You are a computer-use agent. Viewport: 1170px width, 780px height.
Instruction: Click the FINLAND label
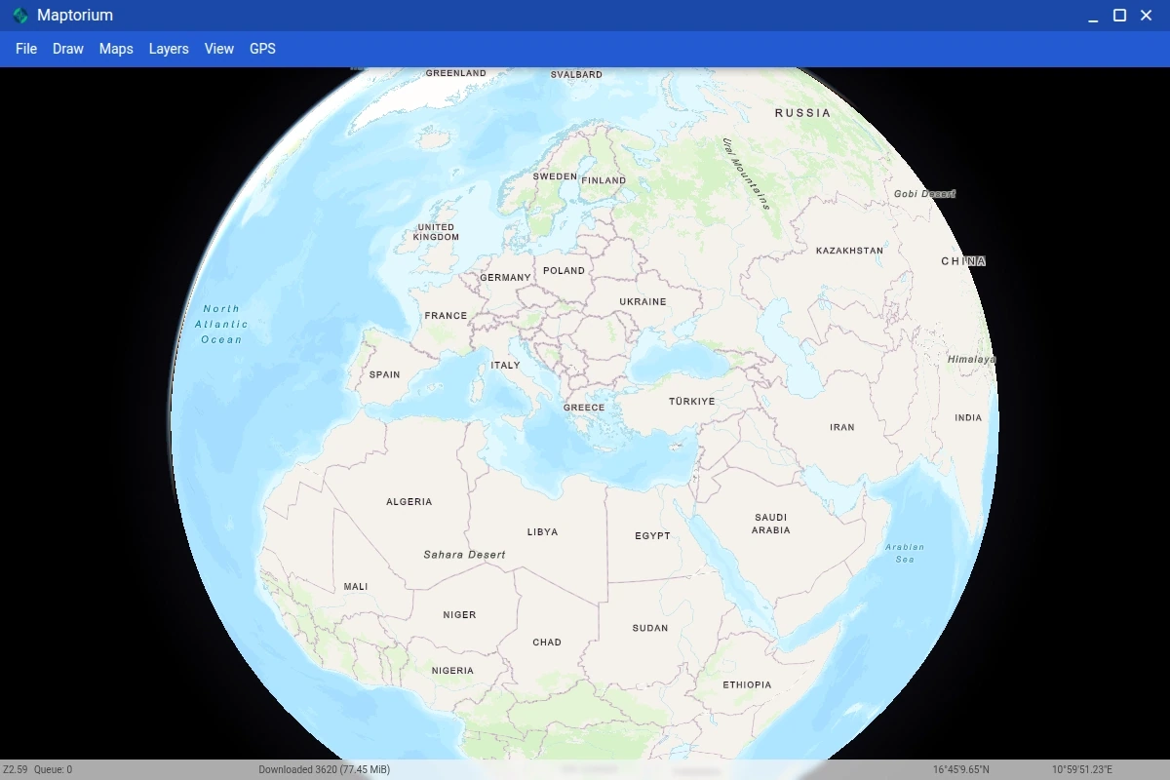click(x=604, y=180)
